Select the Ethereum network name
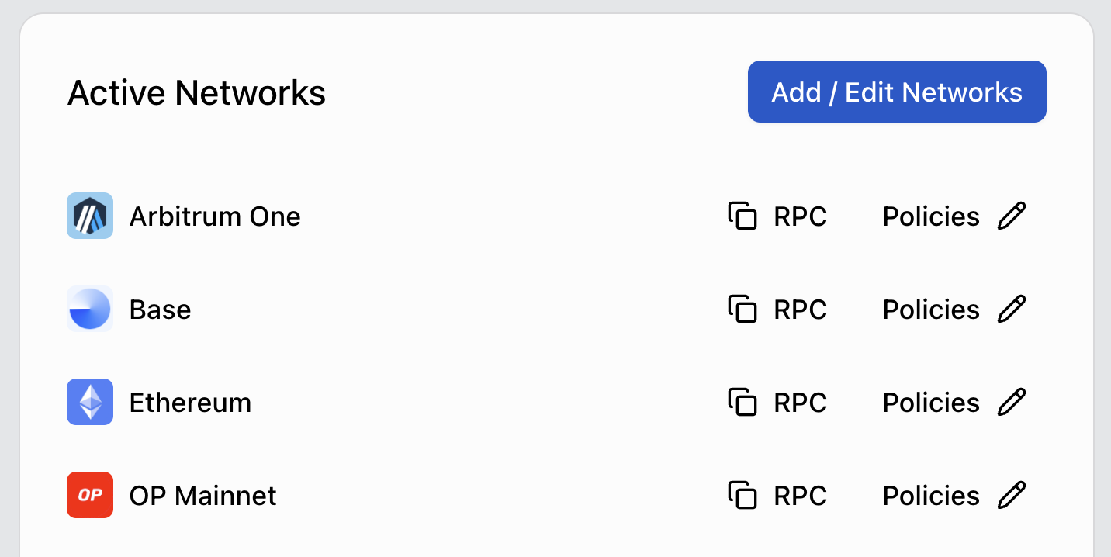Image resolution: width=1111 pixels, height=557 pixels. click(x=190, y=403)
